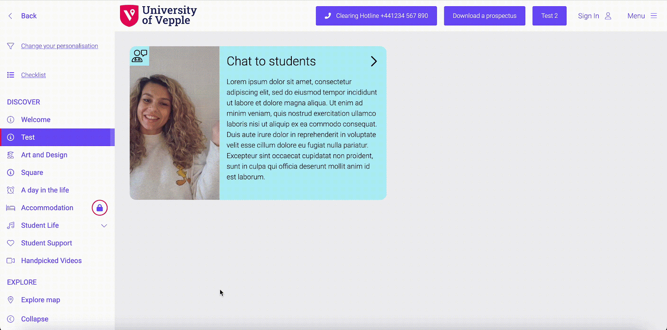Click the Chat to students heading
This screenshot has height=330, width=667.
tap(271, 61)
